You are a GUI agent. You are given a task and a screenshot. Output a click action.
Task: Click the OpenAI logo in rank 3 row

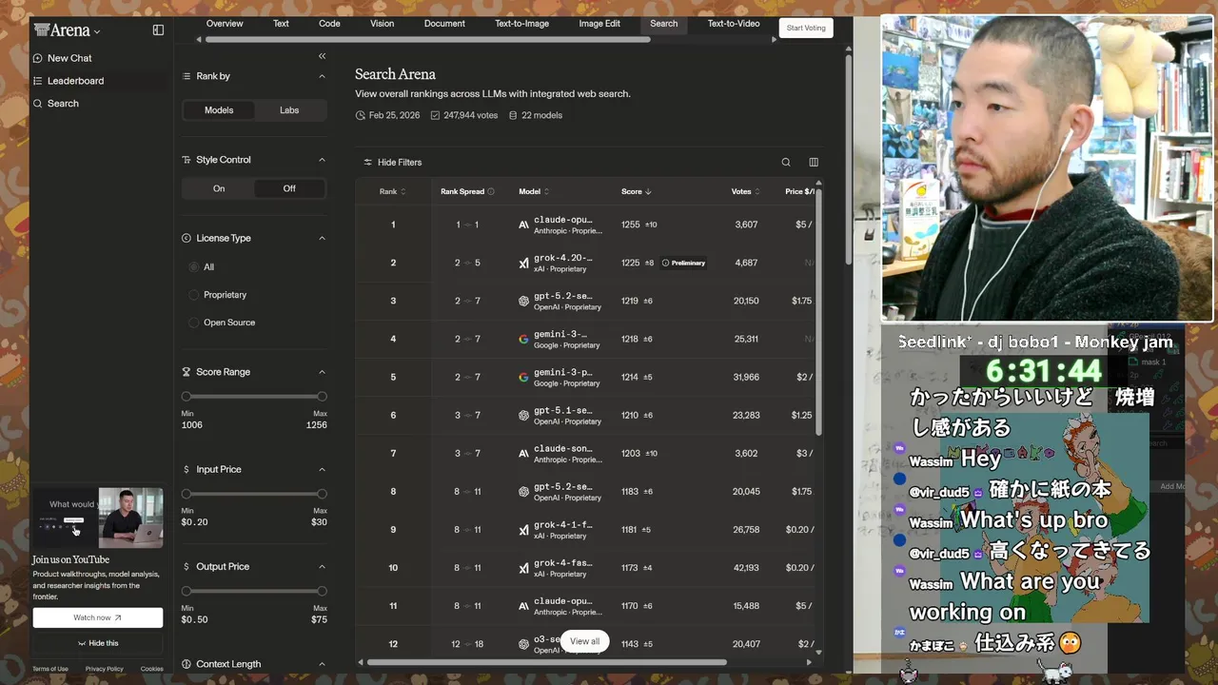tap(523, 301)
